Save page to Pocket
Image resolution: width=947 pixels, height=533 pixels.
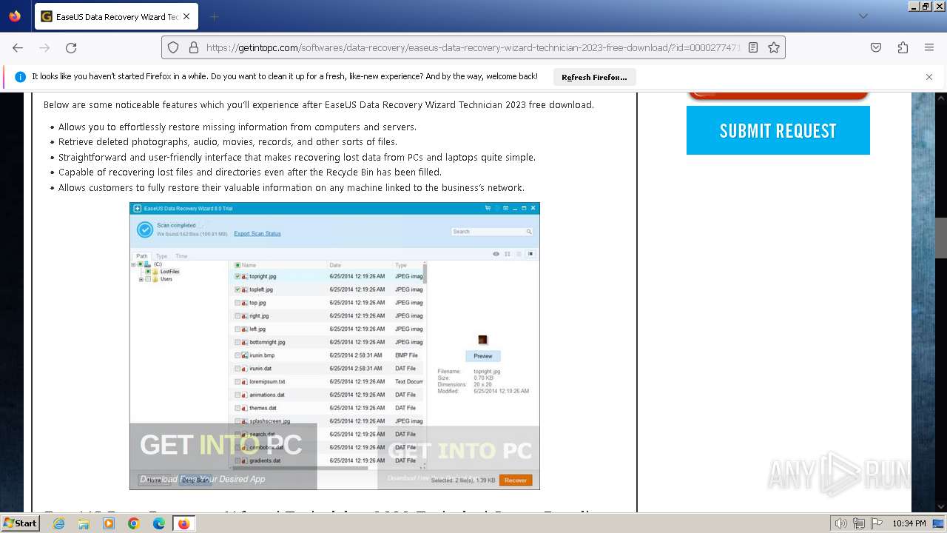876,47
